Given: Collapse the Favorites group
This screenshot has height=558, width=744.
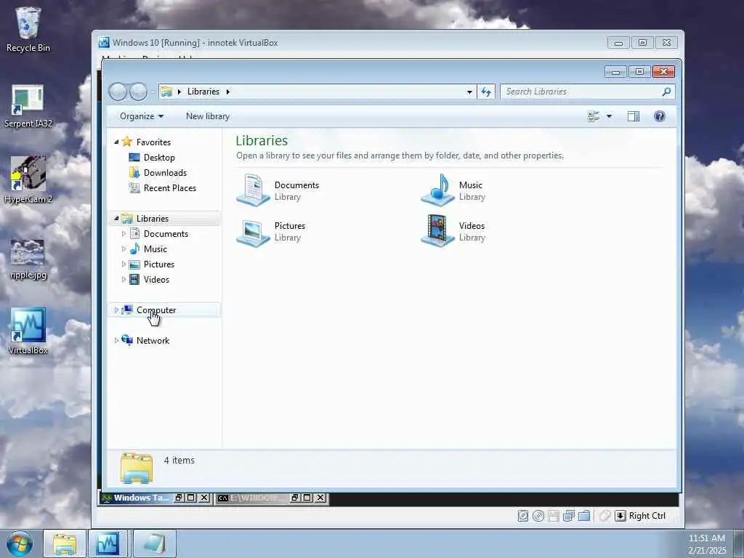Looking at the screenshot, I should (x=116, y=142).
